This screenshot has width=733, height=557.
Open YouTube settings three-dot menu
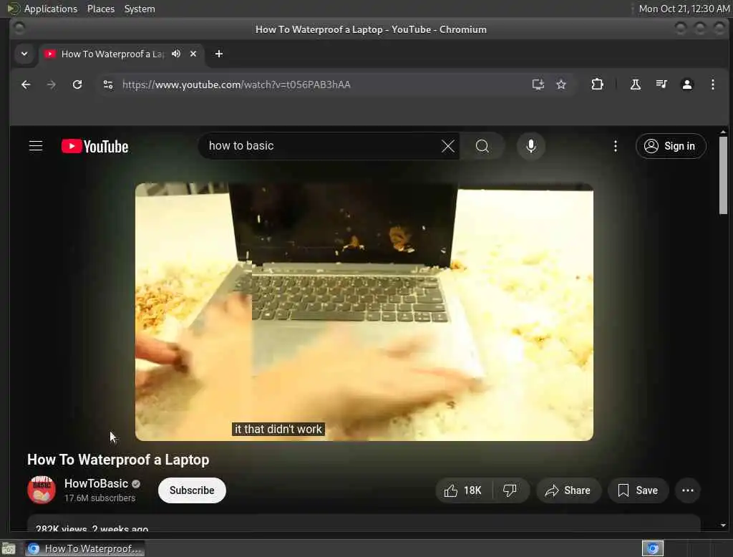615,146
